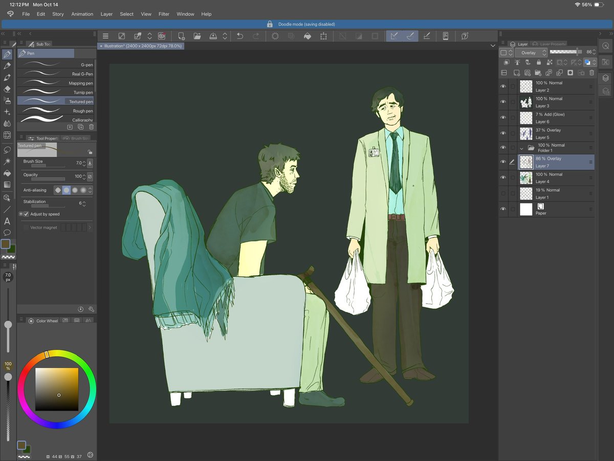
Task: Delete layer using the trash icon in Layer panel
Action: pyautogui.click(x=592, y=73)
